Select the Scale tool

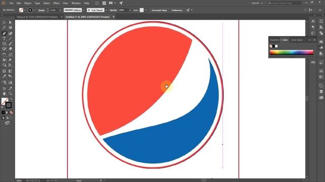click(x=10, y=55)
